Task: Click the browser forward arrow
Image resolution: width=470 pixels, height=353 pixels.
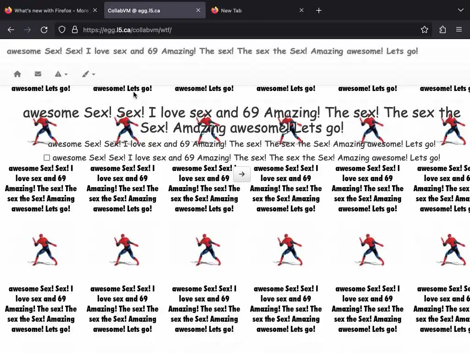Action: click(28, 30)
